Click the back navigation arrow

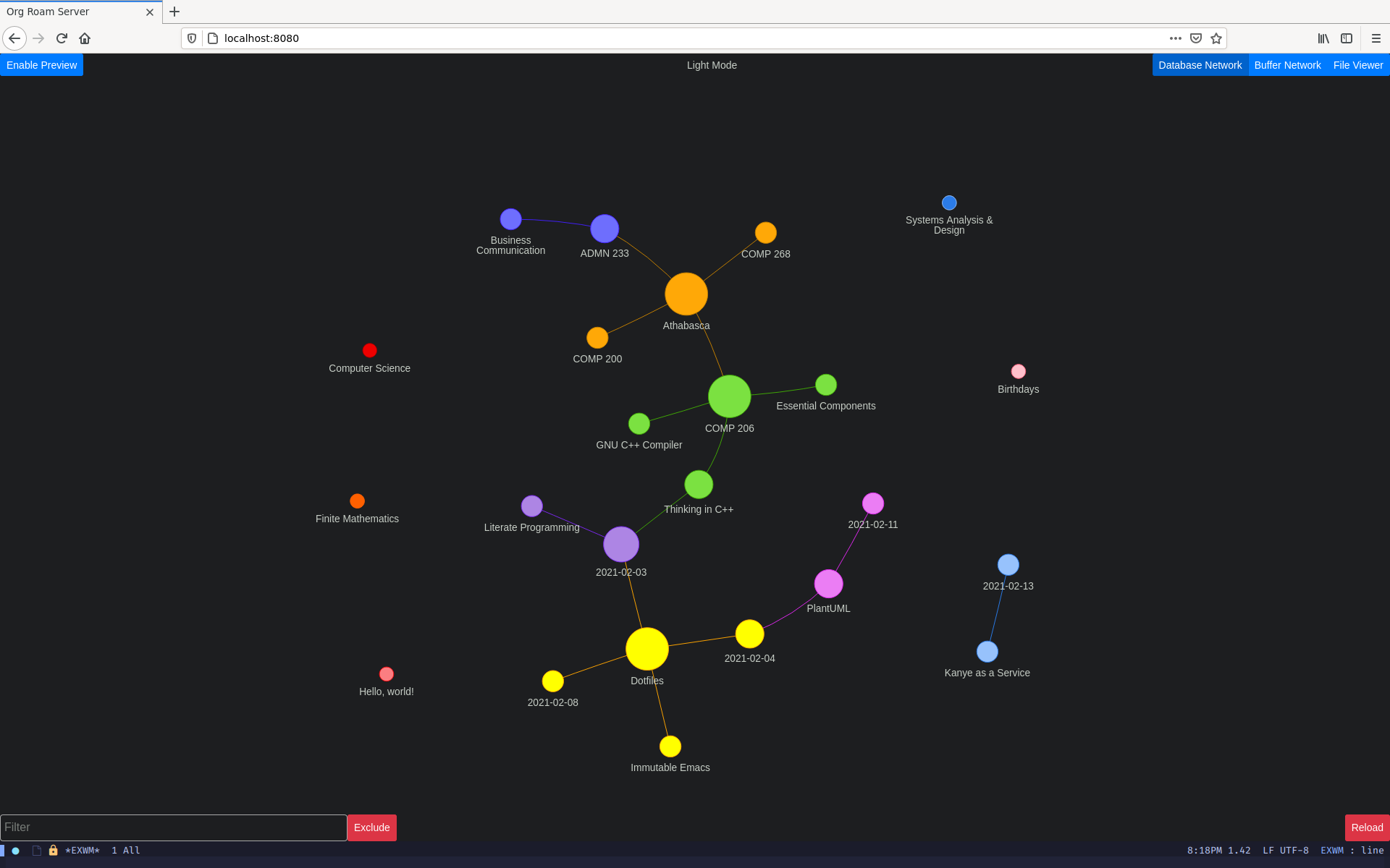click(x=14, y=38)
